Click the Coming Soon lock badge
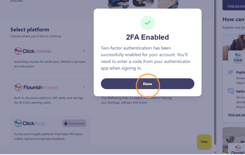The height and width of the screenshot is (155, 245). [74, 123]
